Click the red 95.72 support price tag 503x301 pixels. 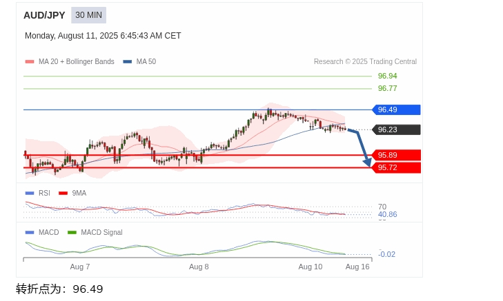396,167
